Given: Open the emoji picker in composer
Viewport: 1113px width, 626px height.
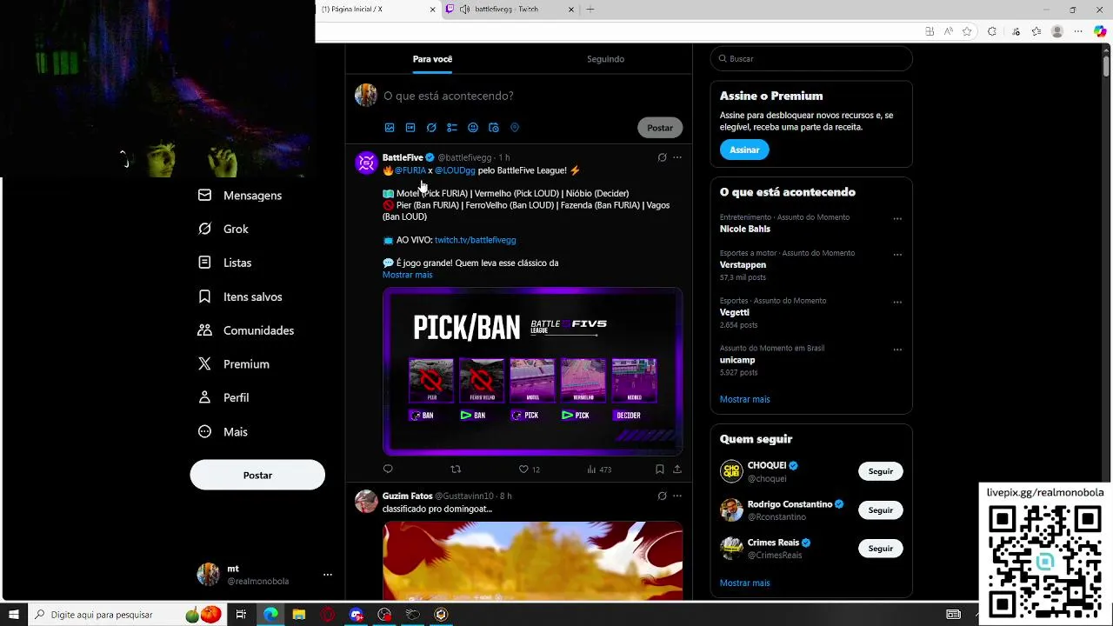Looking at the screenshot, I should click(x=473, y=128).
